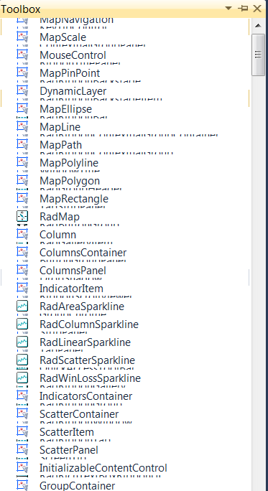Click the RadColumnSparkline chart icon
This screenshot has width=268, height=491.
(x=22, y=324)
